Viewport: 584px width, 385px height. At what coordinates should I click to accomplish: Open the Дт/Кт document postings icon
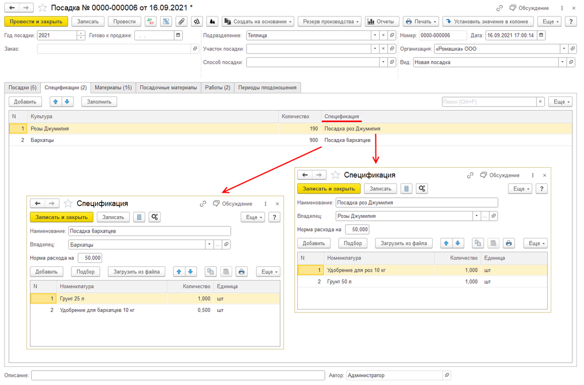pos(151,21)
